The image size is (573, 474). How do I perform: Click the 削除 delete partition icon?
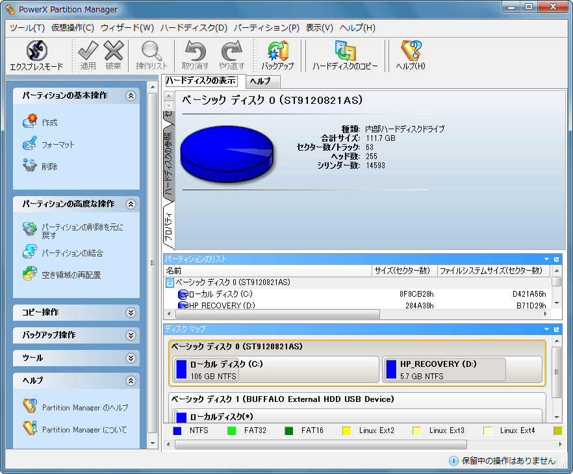point(30,166)
